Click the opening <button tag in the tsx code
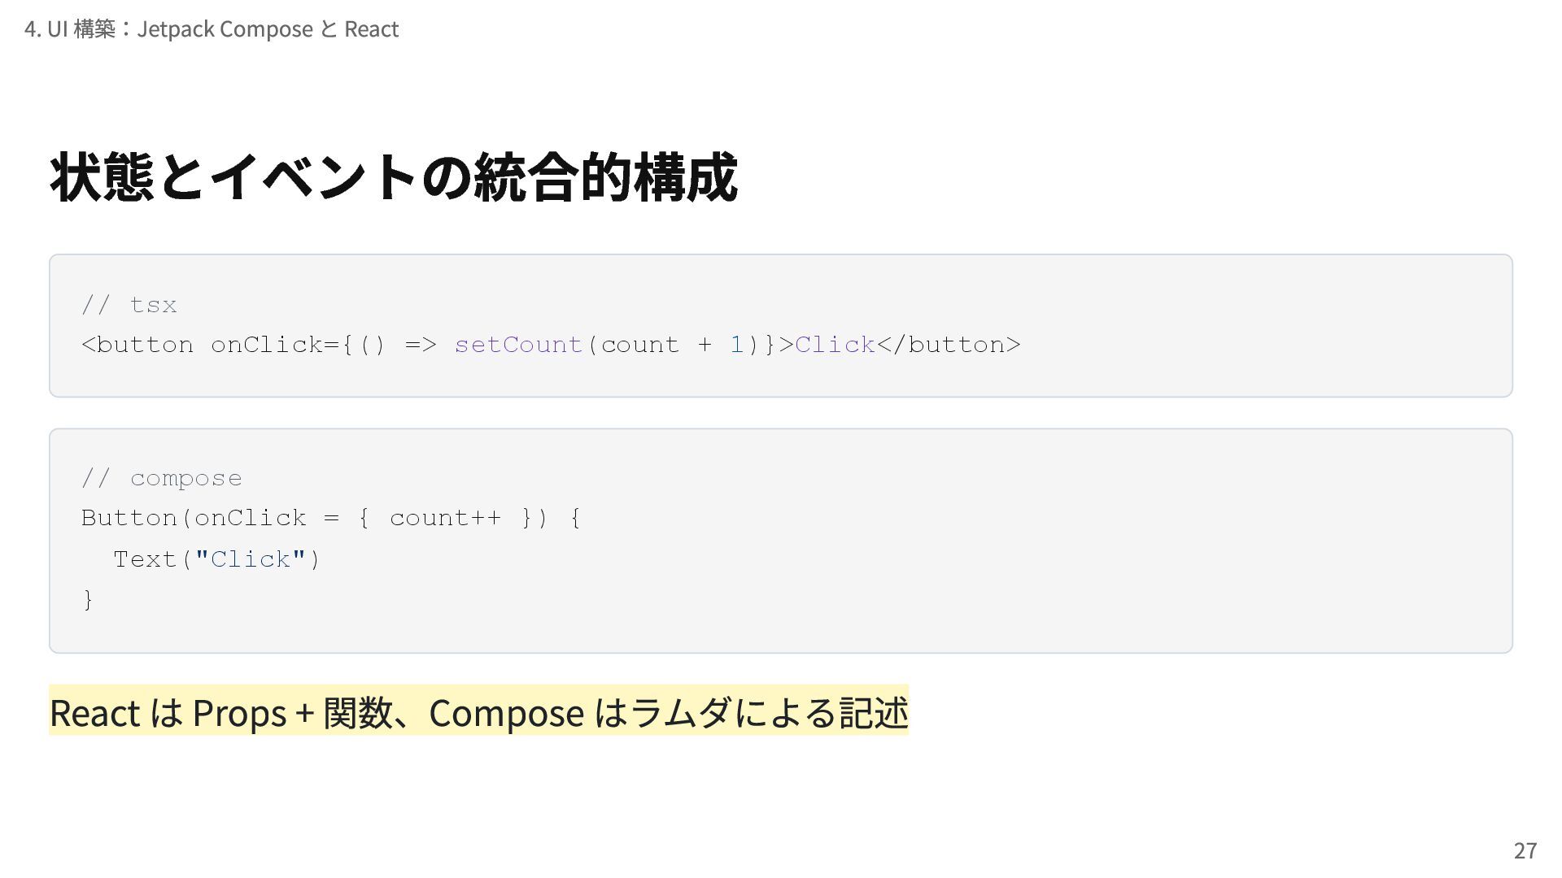The image size is (1562, 878). point(137,345)
